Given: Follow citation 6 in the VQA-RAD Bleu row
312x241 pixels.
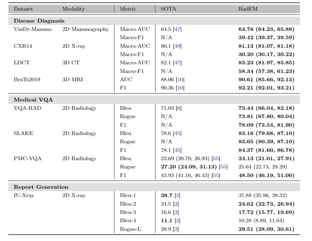Looking at the screenshot, I should coord(179,108).
